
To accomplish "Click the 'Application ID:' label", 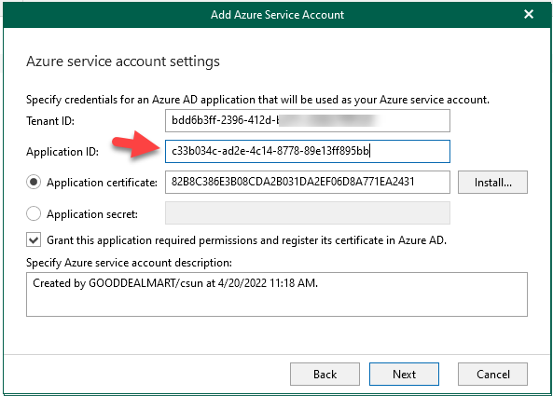I will tap(62, 152).
